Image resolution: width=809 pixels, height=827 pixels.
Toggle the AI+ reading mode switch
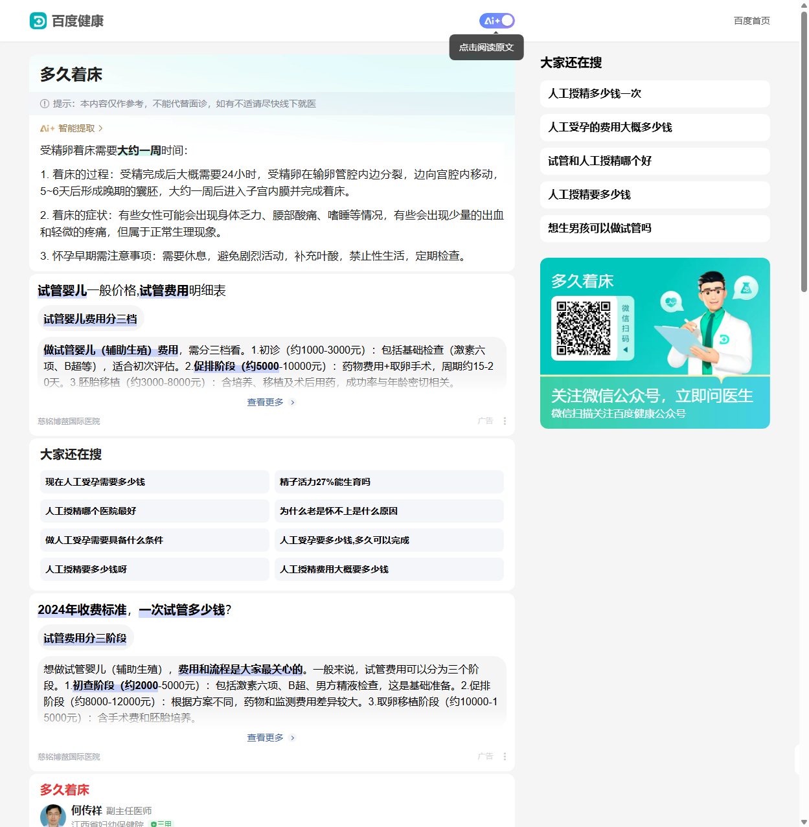pos(497,21)
